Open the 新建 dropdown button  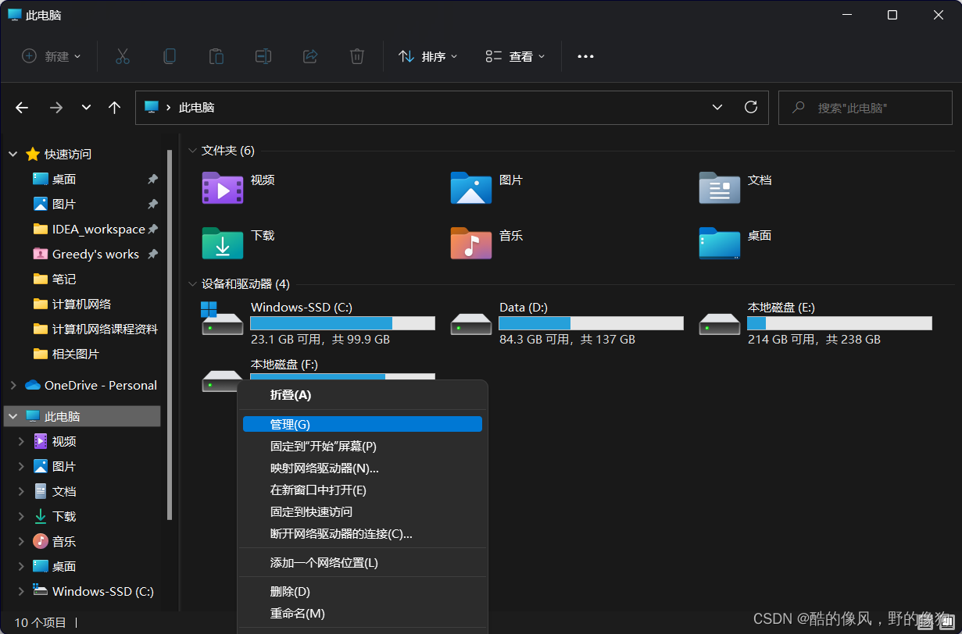click(x=52, y=56)
